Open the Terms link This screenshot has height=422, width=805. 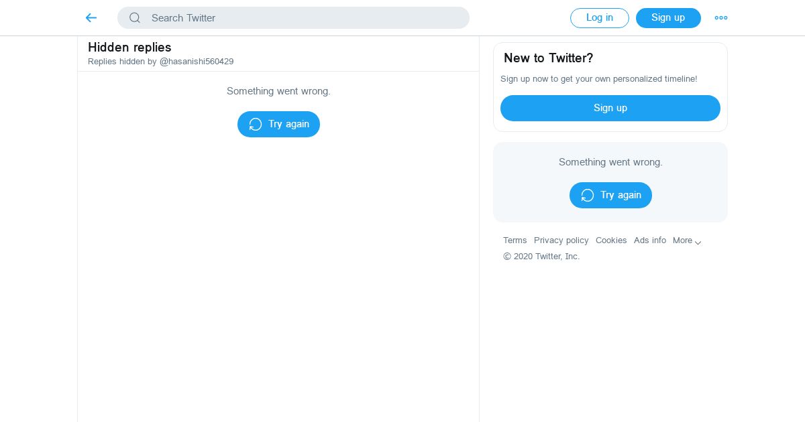(x=515, y=240)
